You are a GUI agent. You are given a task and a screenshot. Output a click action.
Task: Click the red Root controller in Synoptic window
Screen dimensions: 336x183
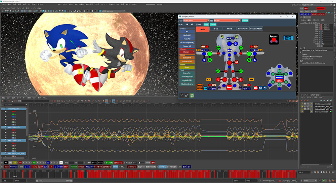point(229,87)
